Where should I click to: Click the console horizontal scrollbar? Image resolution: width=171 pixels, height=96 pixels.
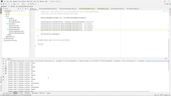pyautogui.click(x=79, y=91)
